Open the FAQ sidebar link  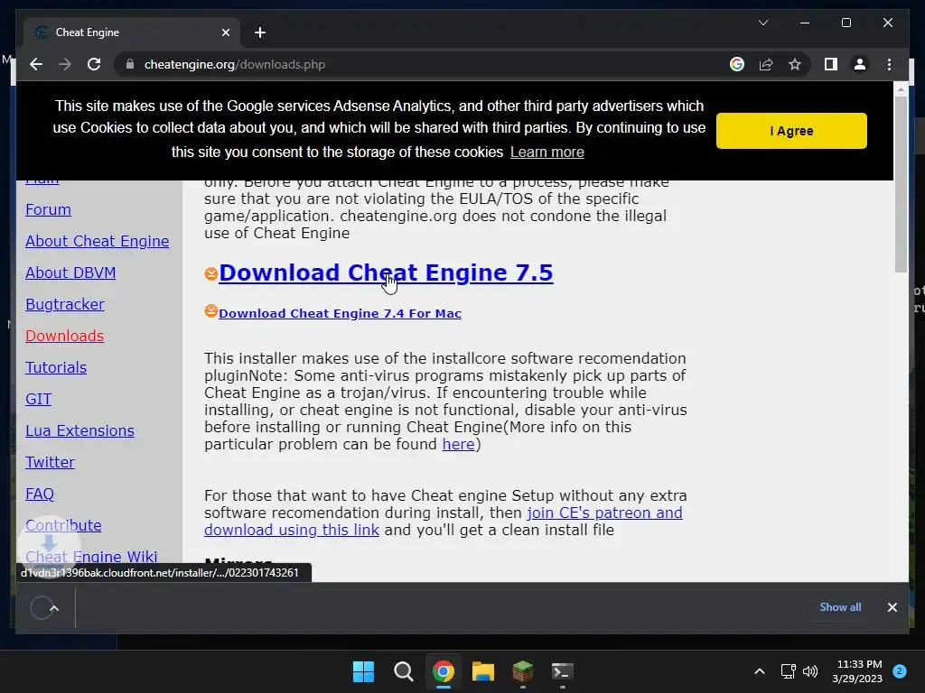[40, 494]
